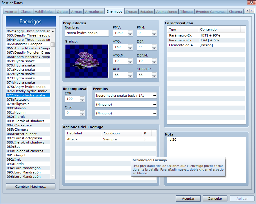Click the enemy list scrollbar thumb
The image size is (256, 204).
(x=53, y=45)
